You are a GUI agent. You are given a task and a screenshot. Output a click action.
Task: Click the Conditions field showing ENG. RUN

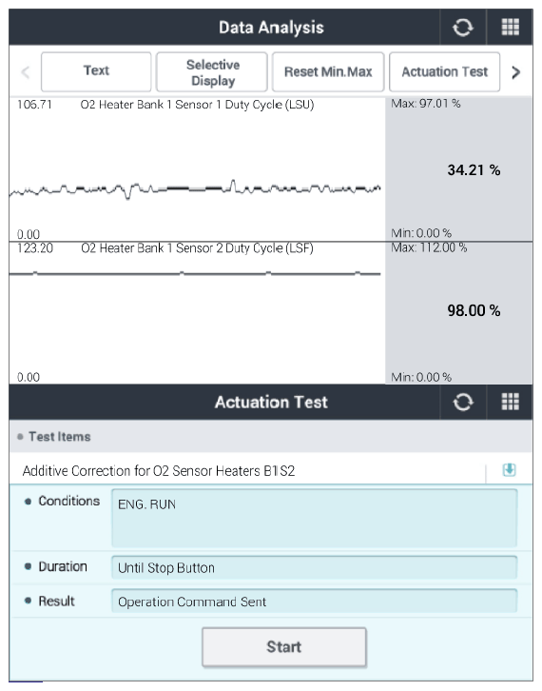point(315,518)
